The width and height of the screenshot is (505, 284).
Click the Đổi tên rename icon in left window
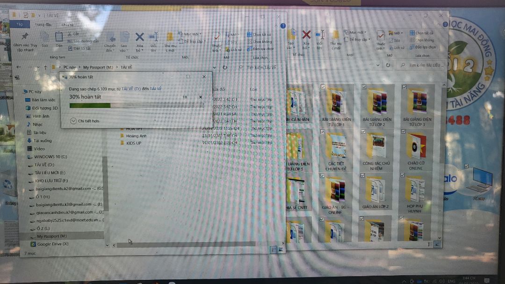[x=153, y=37]
